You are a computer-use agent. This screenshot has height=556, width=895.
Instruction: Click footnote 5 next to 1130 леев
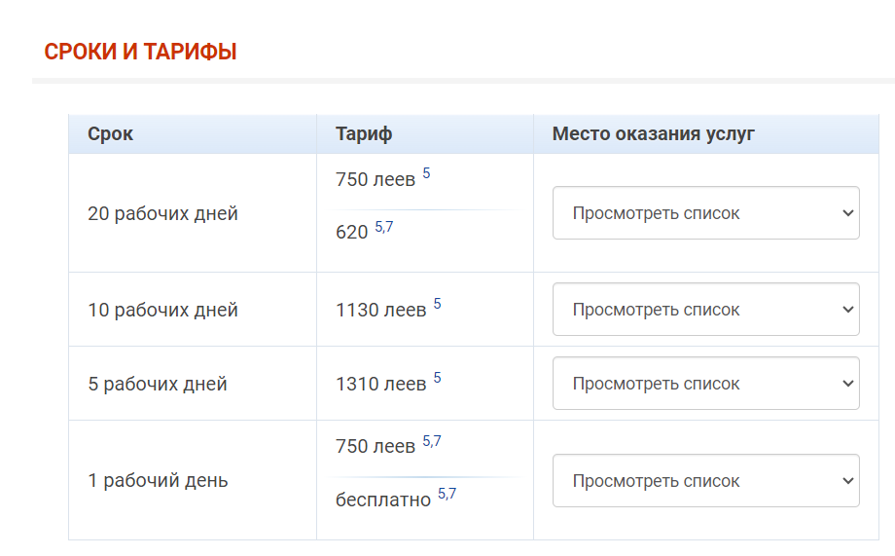coord(437,304)
